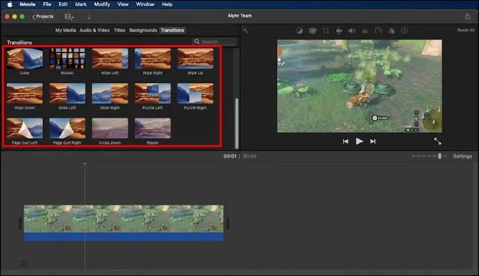Open the Mark menu

click(81, 4)
